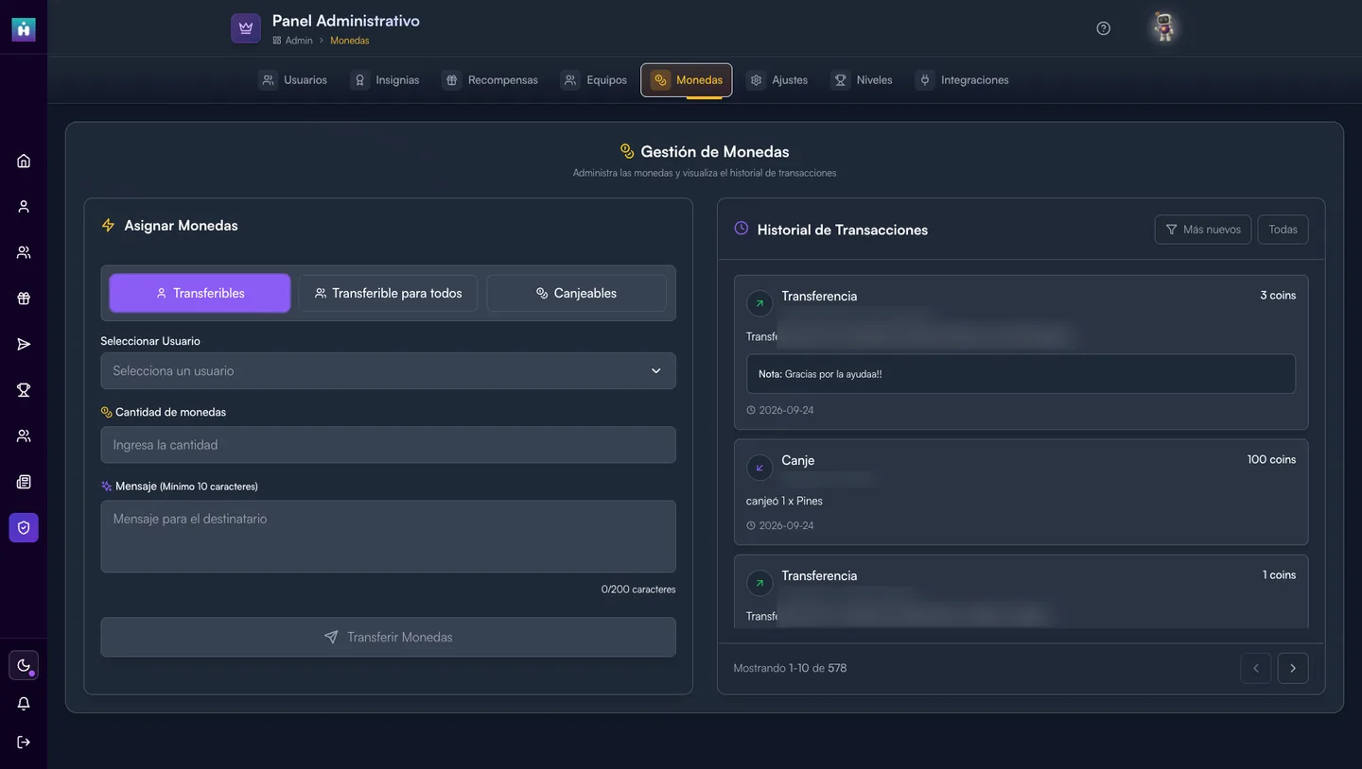Switch to the Equipos tab
1362x769 pixels.
595,80
